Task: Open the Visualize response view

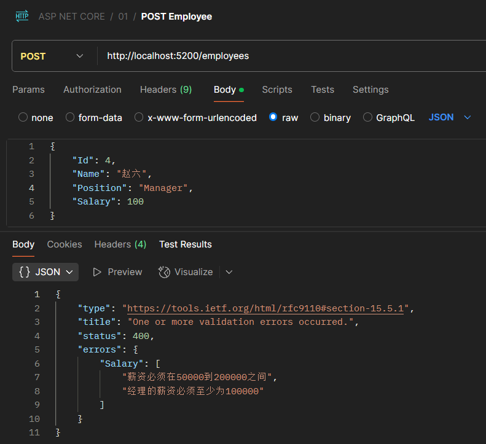Action: click(186, 272)
